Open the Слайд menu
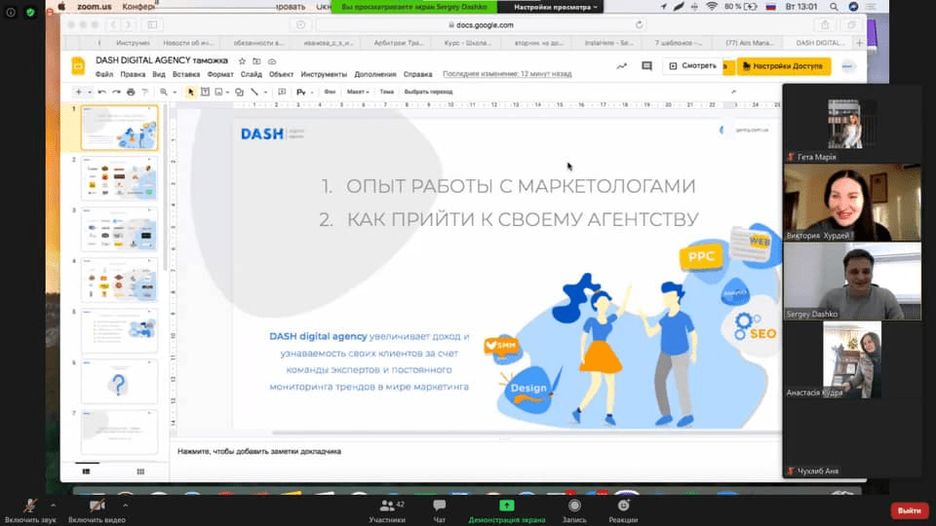Viewport: 936px width, 526px height. point(252,75)
